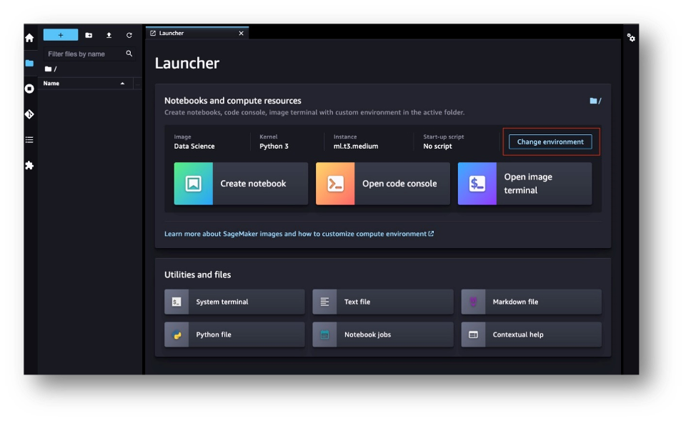Click the Data Science image value

coord(194,146)
